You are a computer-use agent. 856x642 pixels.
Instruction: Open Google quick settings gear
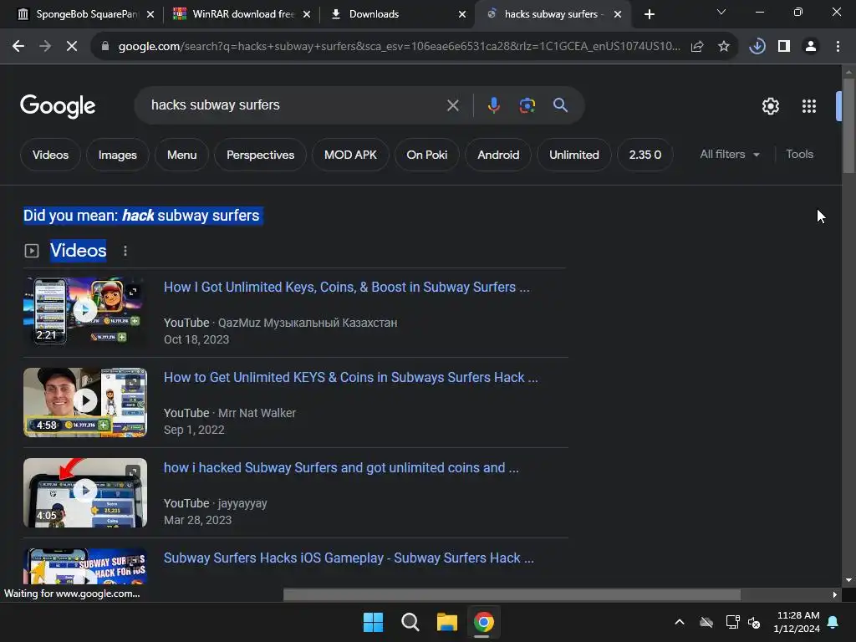[x=770, y=106]
